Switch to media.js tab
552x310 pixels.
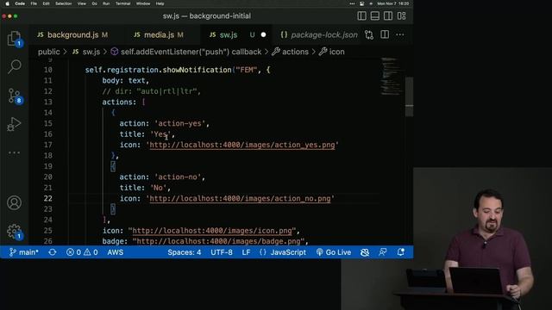click(159, 34)
